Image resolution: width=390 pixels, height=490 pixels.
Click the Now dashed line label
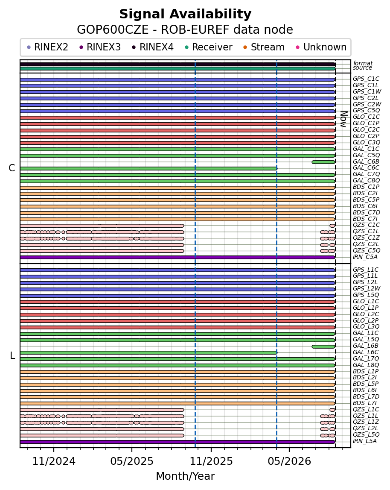coord(344,119)
